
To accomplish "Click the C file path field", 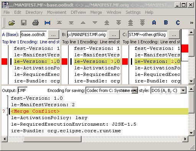I will tap(148, 34).
